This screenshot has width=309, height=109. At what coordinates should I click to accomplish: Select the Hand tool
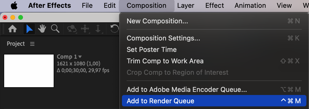click(x=42, y=29)
